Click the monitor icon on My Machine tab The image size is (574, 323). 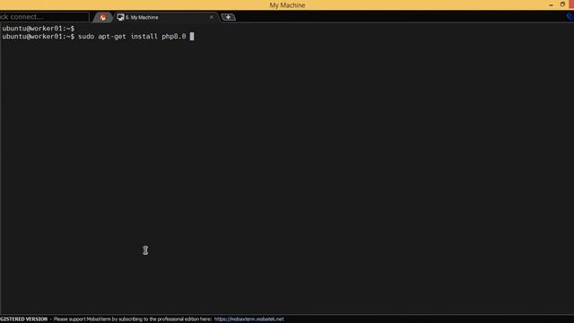tap(120, 17)
